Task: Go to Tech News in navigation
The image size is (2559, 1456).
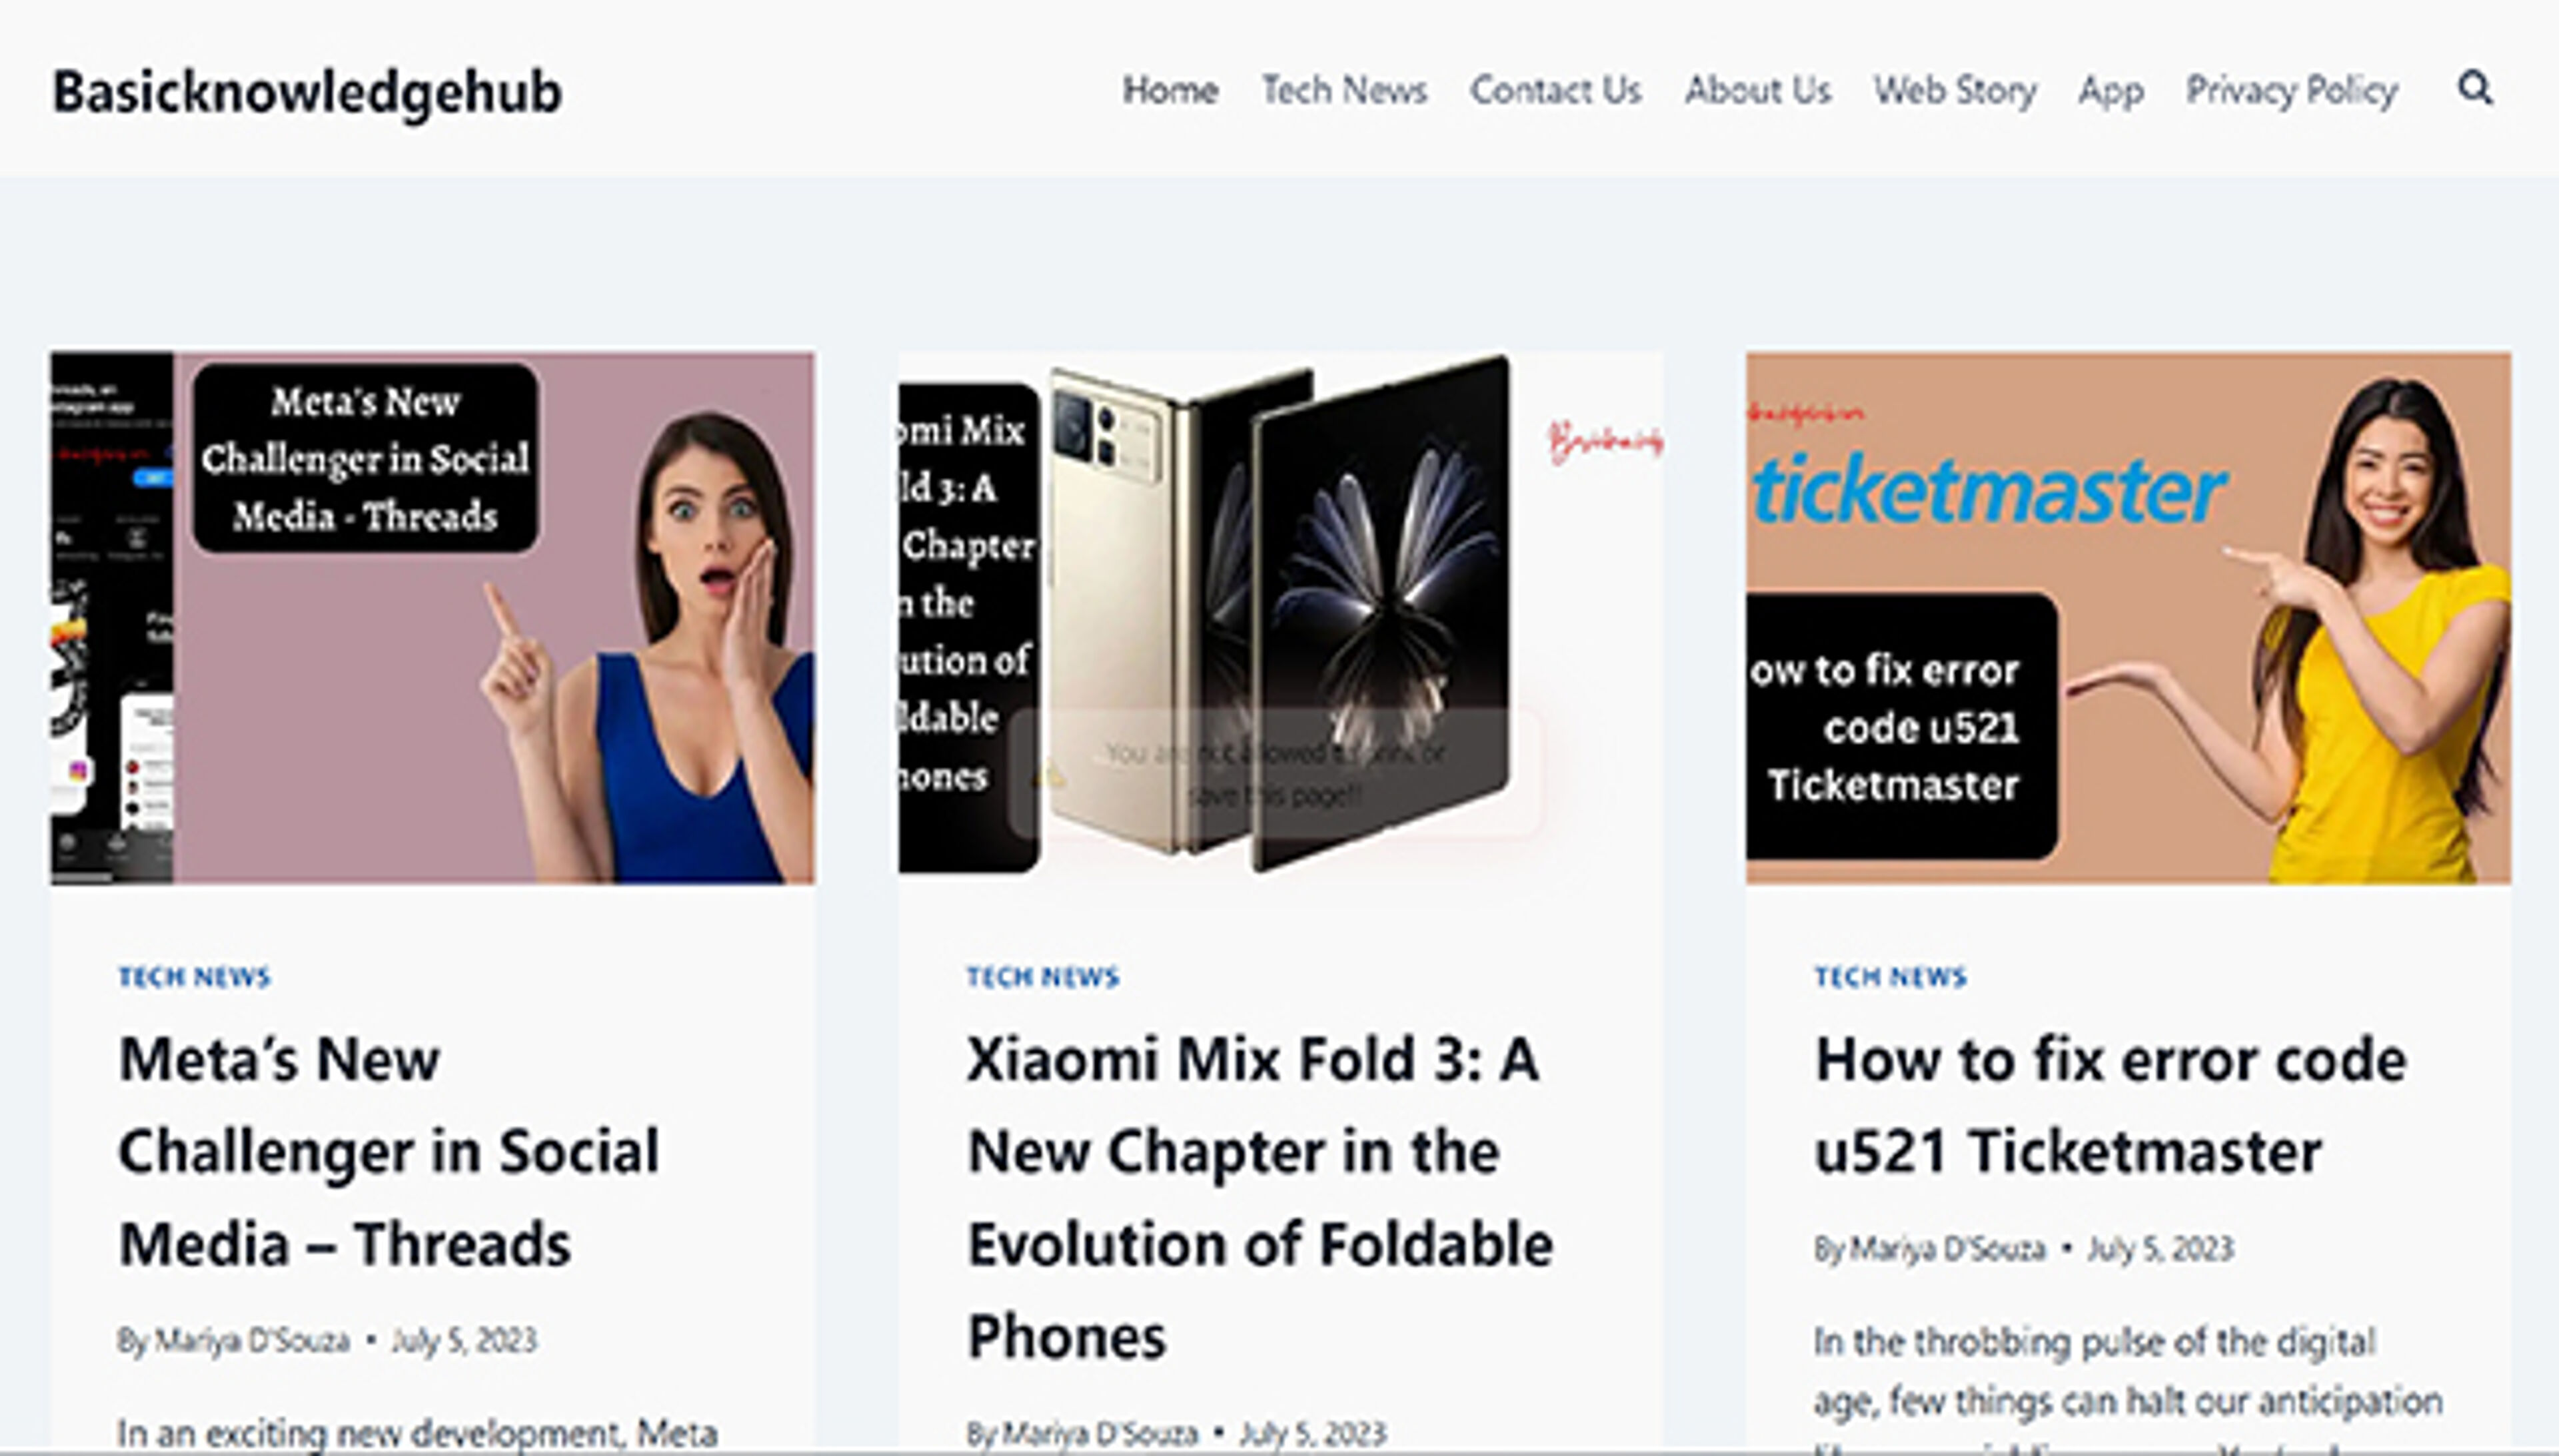Action: (1343, 91)
